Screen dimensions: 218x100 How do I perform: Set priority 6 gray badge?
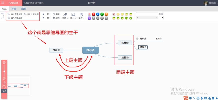click(x=94, y=18)
